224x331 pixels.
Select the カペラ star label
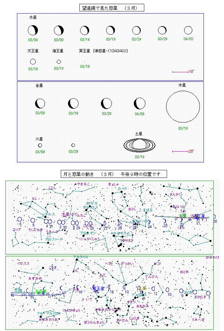(122, 189)
